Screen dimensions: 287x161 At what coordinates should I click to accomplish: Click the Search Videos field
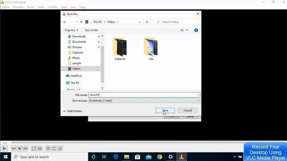pos(176,22)
